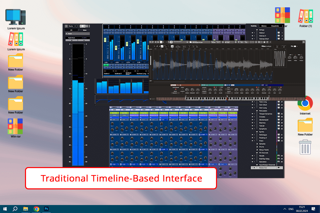Click the Violins I channel fader handle
320x213 pixels.
click(105, 40)
